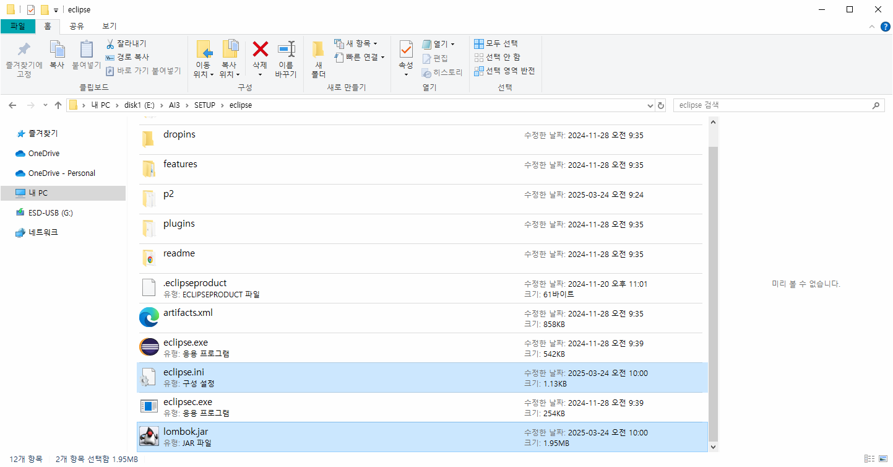Click the Quick Access Toolbar properties checkmark

31,10
